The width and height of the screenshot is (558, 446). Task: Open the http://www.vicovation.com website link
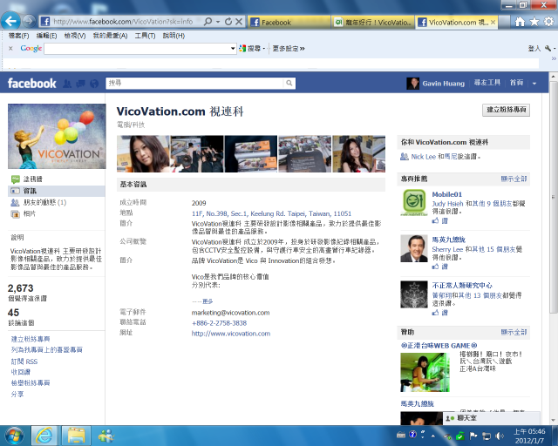click(x=231, y=334)
